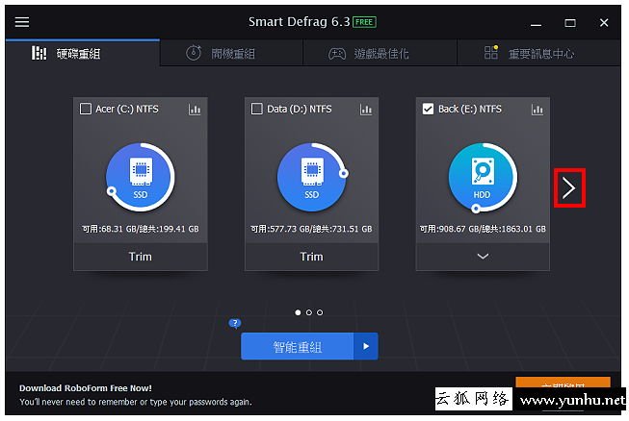The height and width of the screenshot is (421, 629).
Task: Open the hamburger main menu
Action: 22,22
